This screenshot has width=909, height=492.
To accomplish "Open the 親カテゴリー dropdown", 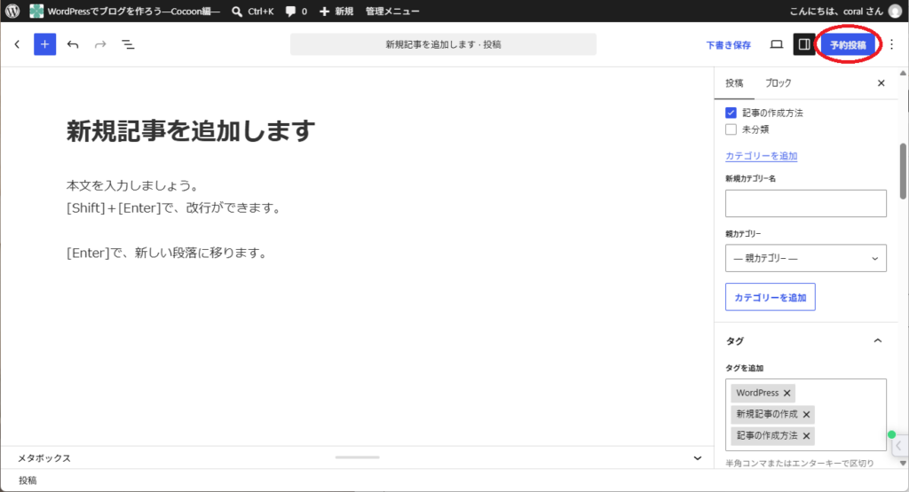I will pos(806,258).
